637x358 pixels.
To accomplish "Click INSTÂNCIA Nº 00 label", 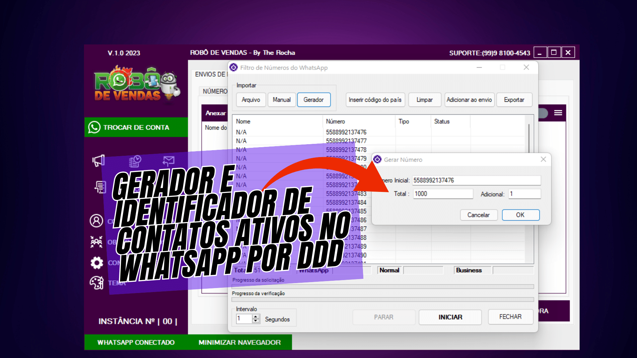I will click(138, 322).
